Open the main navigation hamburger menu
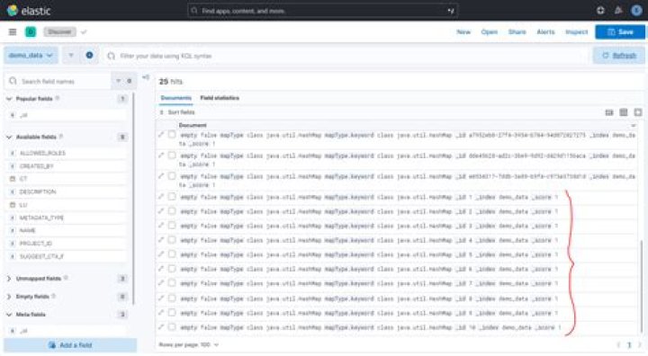The width and height of the screenshot is (648, 356). click(13, 31)
